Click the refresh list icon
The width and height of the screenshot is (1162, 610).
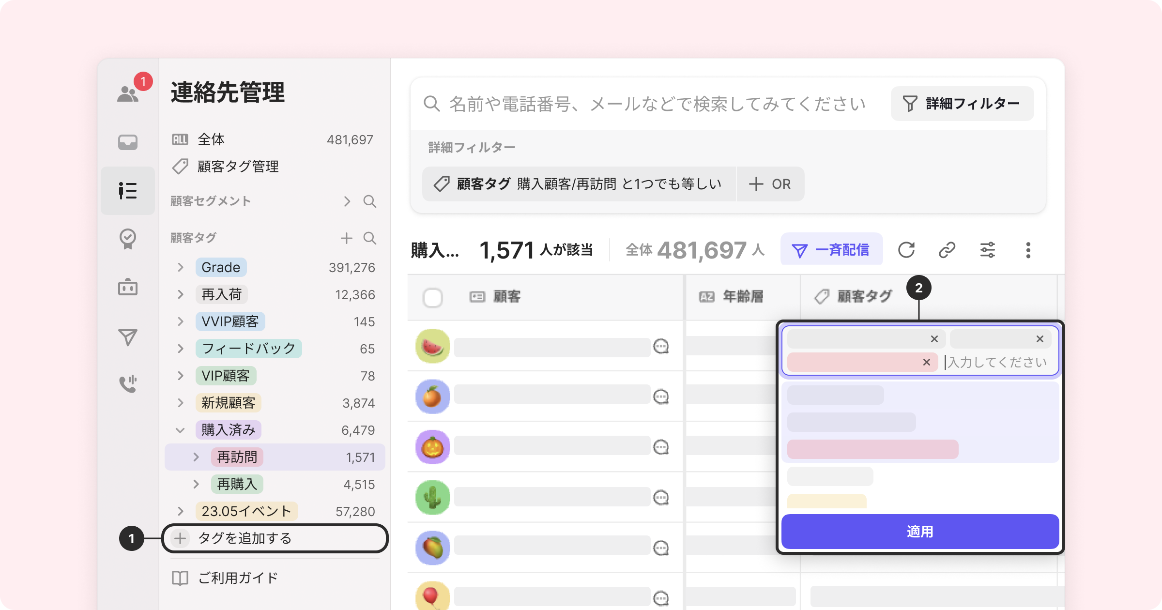pyautogui.click(x=906, y=250)
